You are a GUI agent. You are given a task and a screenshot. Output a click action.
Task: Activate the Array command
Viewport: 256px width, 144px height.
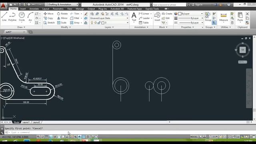coord(75,23)
